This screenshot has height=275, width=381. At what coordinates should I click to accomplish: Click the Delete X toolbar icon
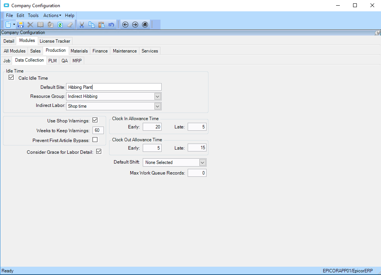30,25
